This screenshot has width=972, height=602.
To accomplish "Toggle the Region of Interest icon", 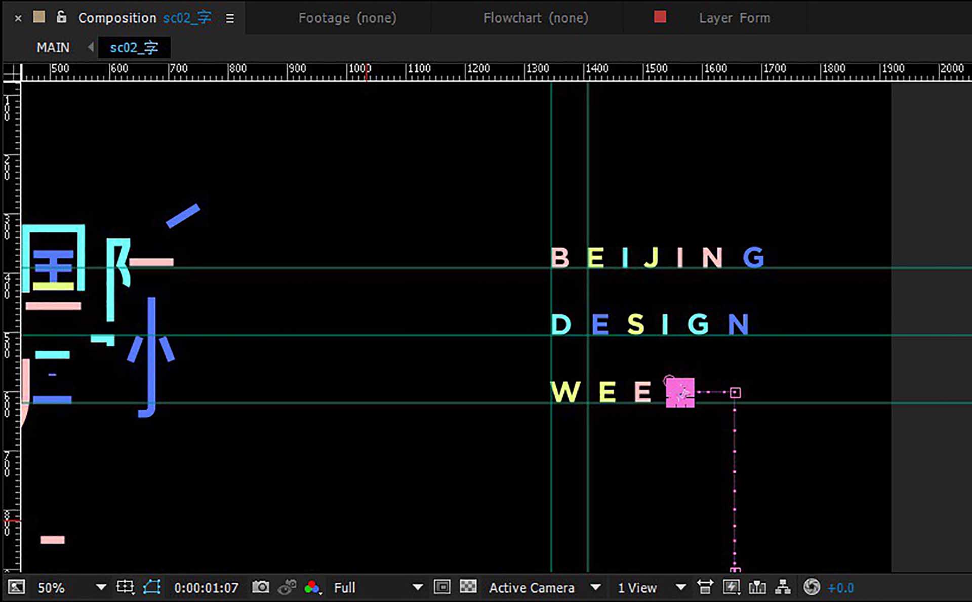I will pyautogui.click(x=442, y=587).
